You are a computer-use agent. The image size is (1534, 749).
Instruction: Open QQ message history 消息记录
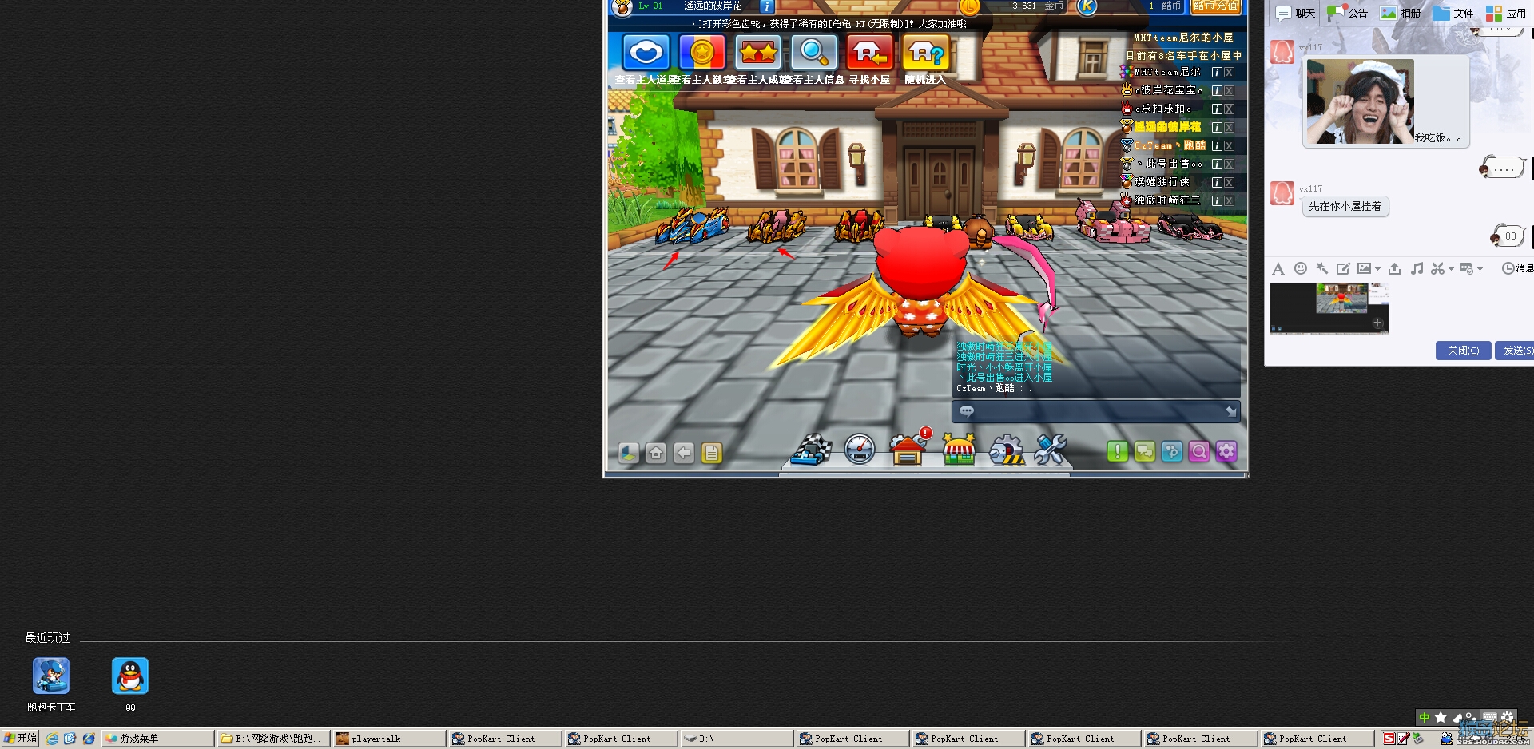point(1517,269)
